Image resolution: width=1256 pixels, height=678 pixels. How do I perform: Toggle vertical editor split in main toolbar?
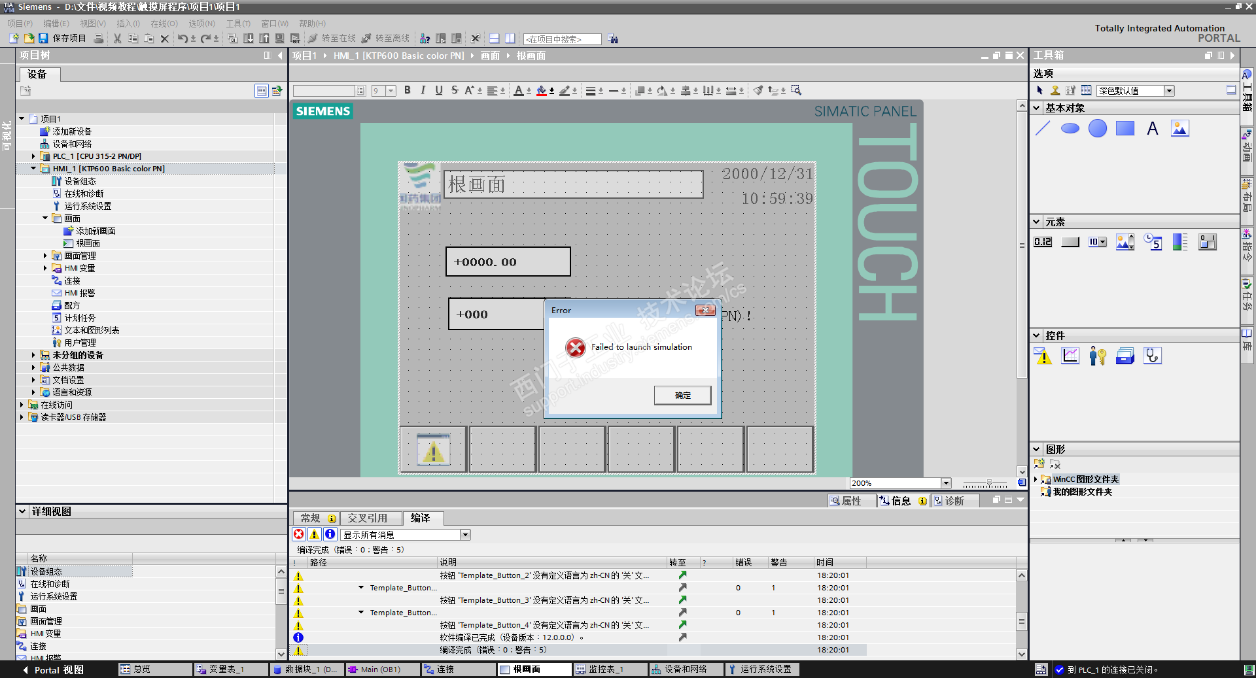tap(510, 39)
